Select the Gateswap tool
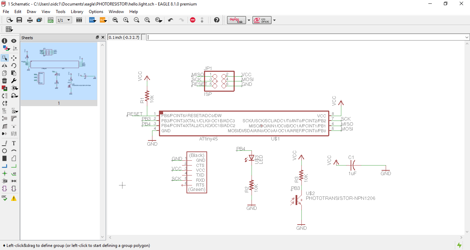470x250 pixels. [4, 103]
